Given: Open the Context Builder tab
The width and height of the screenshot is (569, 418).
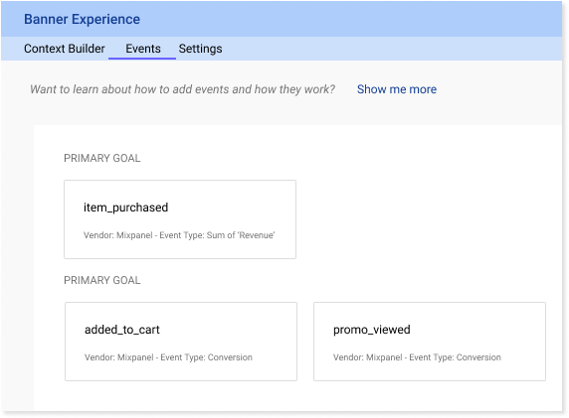Looking at the screenshot, I should coord(65,49).
